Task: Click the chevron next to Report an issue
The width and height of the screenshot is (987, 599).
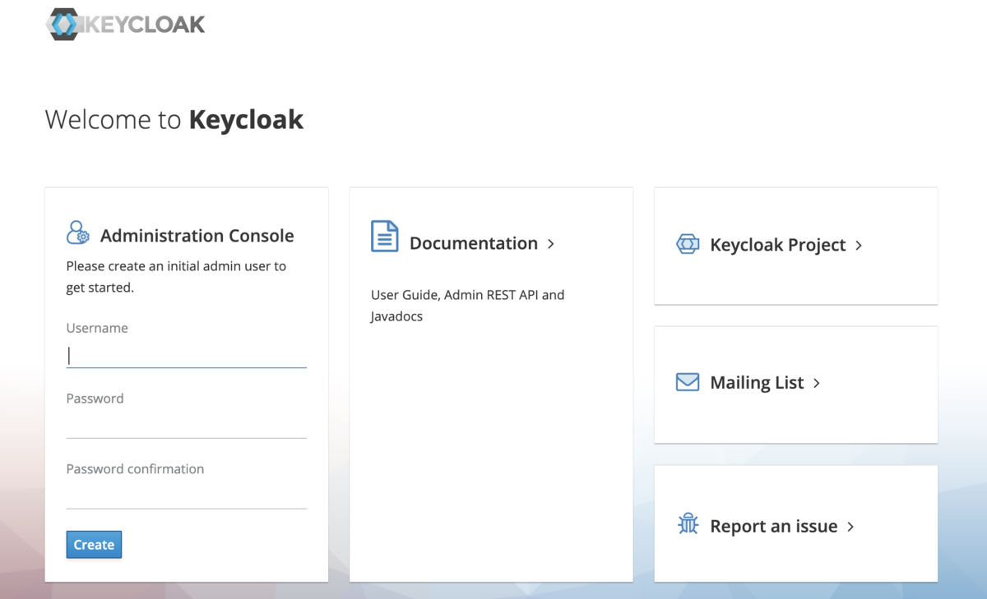Action: 850,527
